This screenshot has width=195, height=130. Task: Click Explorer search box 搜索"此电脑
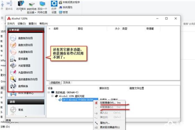tap(189, 24)
